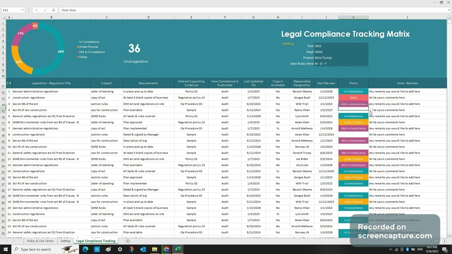The width and height of the screenshot is (452, 254).
Task: Select Under Process status for Aman khan row 17
Action: pos(353,122)
